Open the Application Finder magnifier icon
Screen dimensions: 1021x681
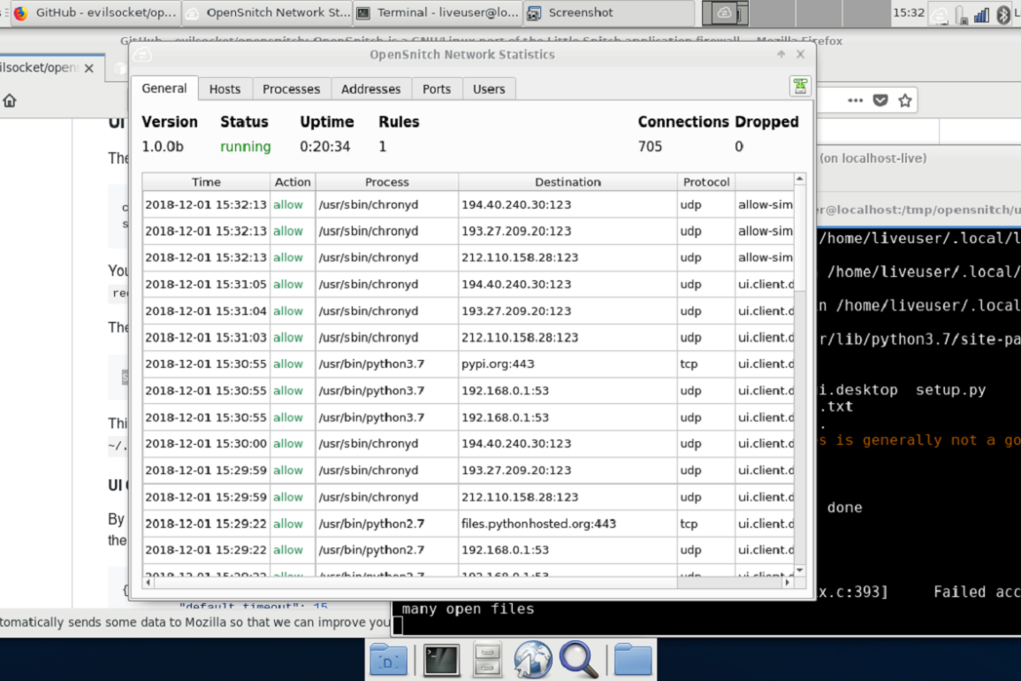coord(579,660)
